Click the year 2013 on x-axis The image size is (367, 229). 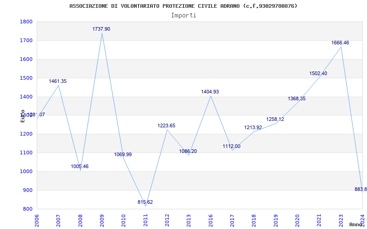[189, 220]
